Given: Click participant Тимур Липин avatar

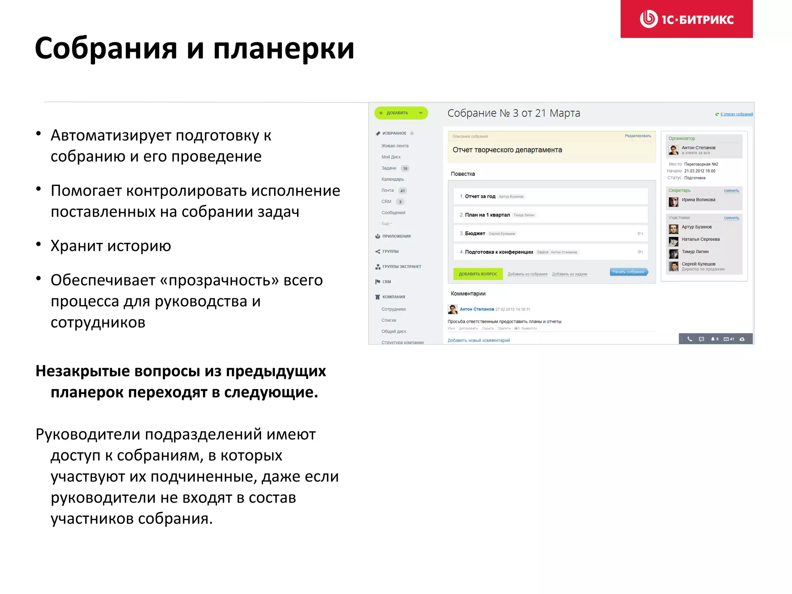Looking at the screenshot, I should 674,254.
